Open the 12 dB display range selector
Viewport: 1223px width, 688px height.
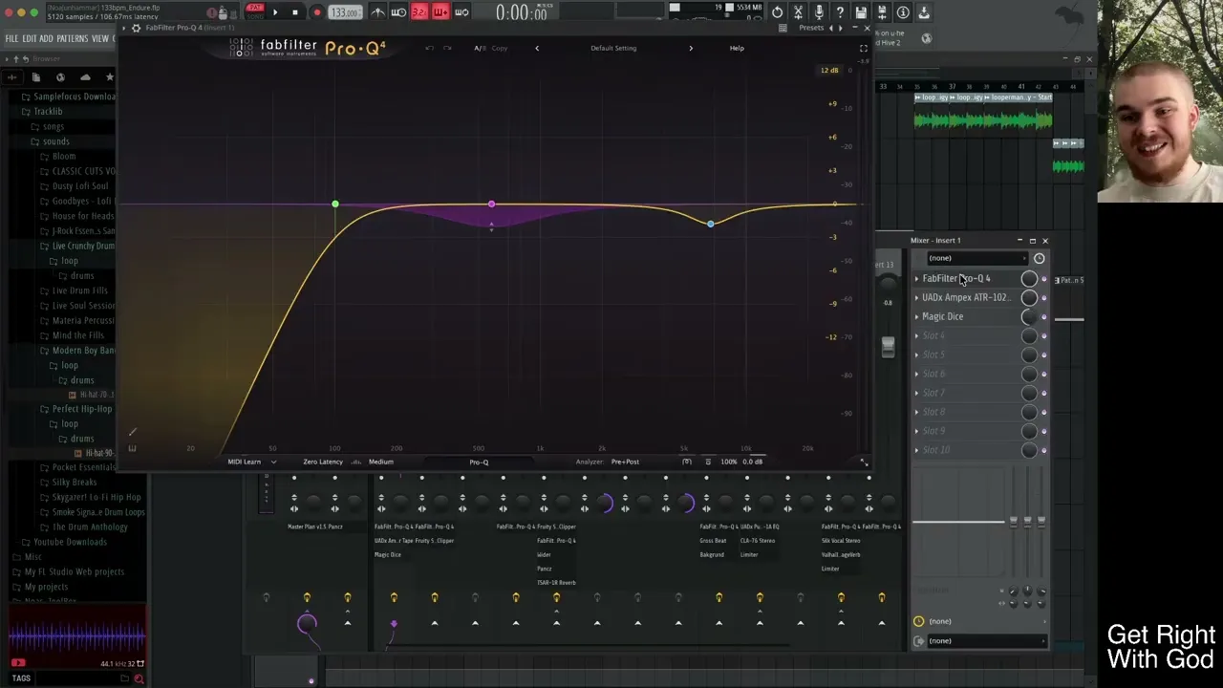coord(829,71)
